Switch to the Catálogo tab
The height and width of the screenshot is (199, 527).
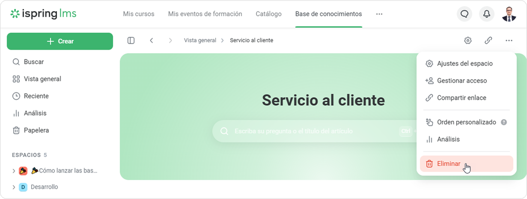(268, 14)
